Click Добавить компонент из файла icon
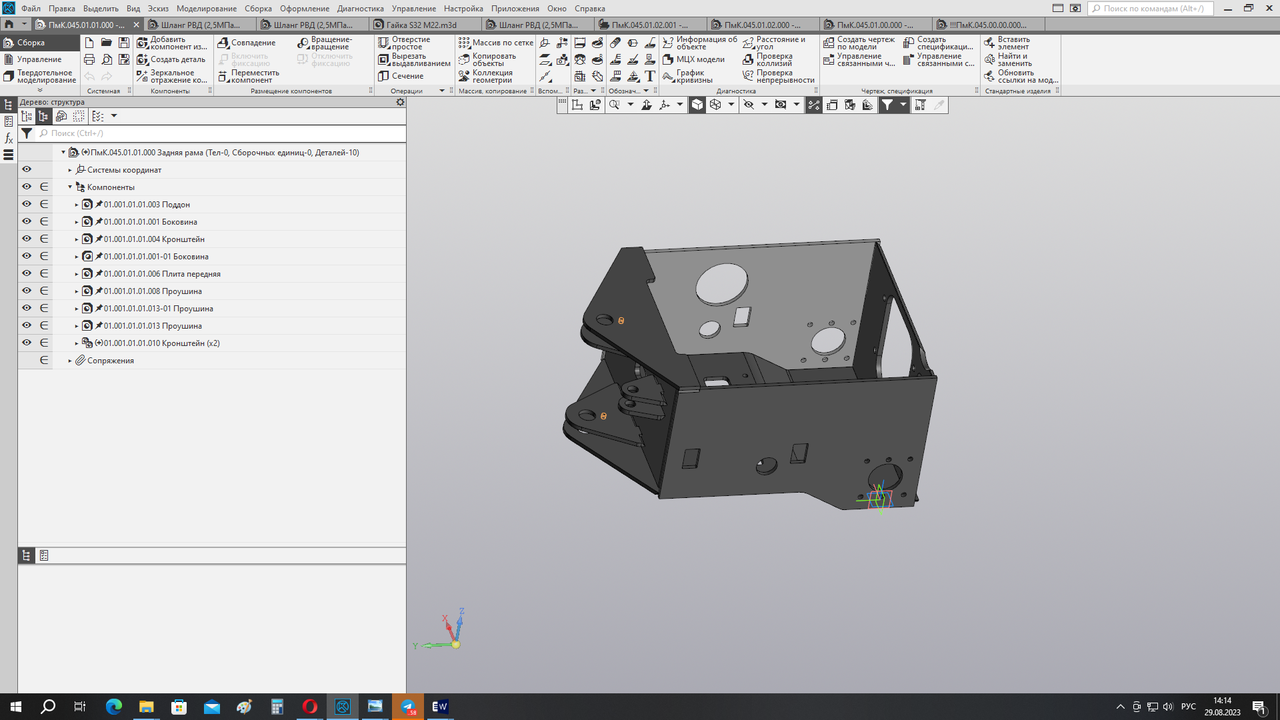Image resolution: width=1280 pixels, height=720 pixels. [143, 43]
